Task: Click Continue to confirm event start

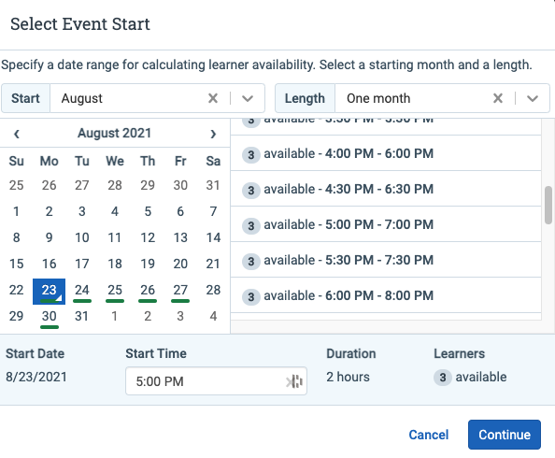Action: coord(504,435)
